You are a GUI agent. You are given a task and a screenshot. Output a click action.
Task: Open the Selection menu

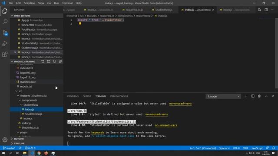[x=30, y=3]
